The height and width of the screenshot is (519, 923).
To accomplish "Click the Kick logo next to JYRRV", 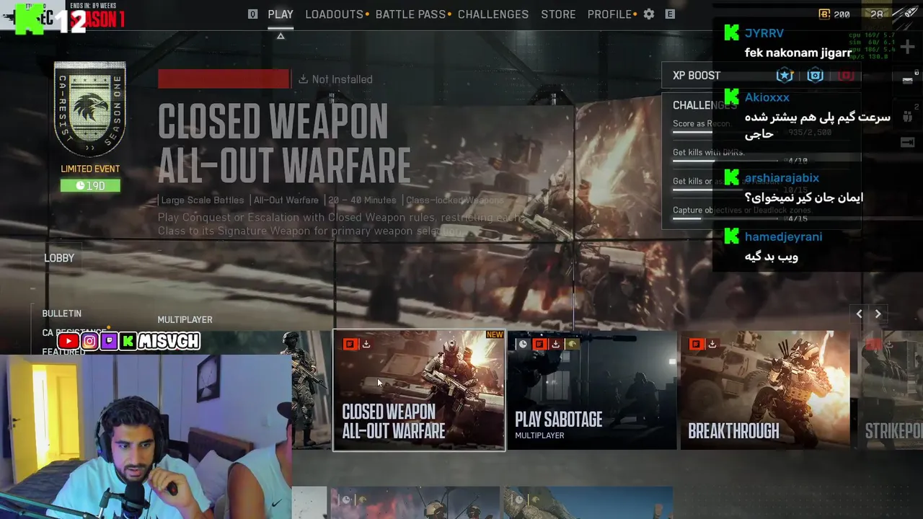I will (x=732, y=32).
